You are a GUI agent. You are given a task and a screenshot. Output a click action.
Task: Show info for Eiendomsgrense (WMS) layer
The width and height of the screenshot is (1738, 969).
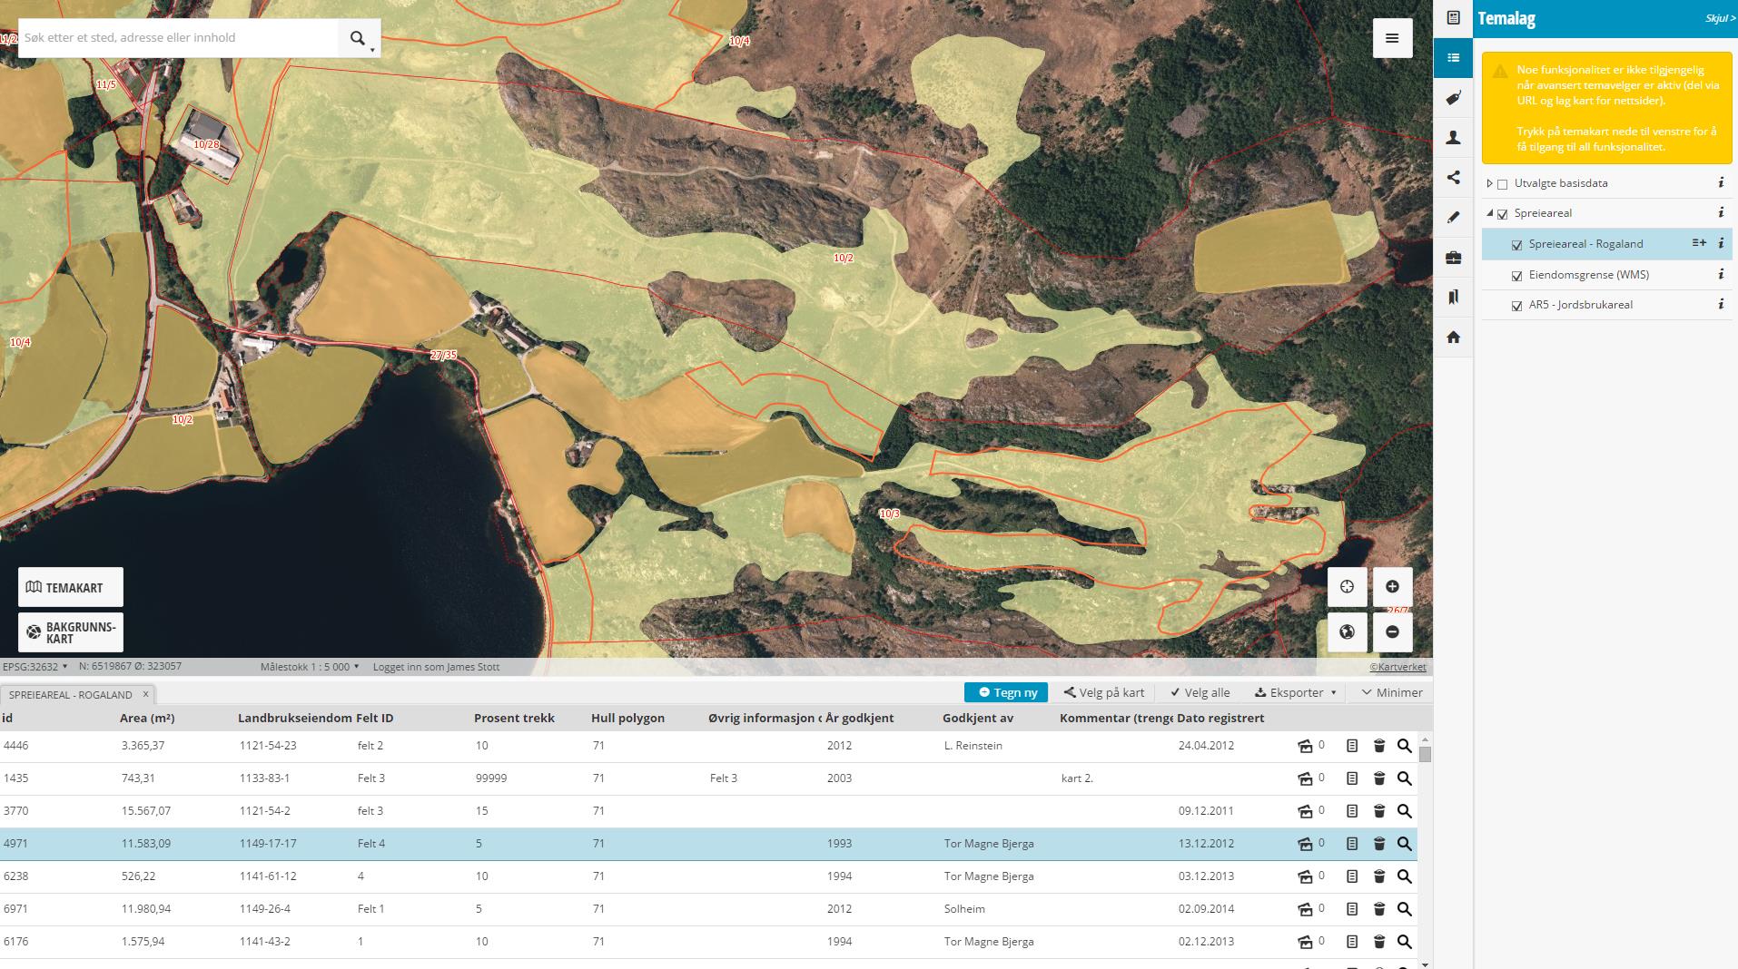click(x=1721, y=274)
